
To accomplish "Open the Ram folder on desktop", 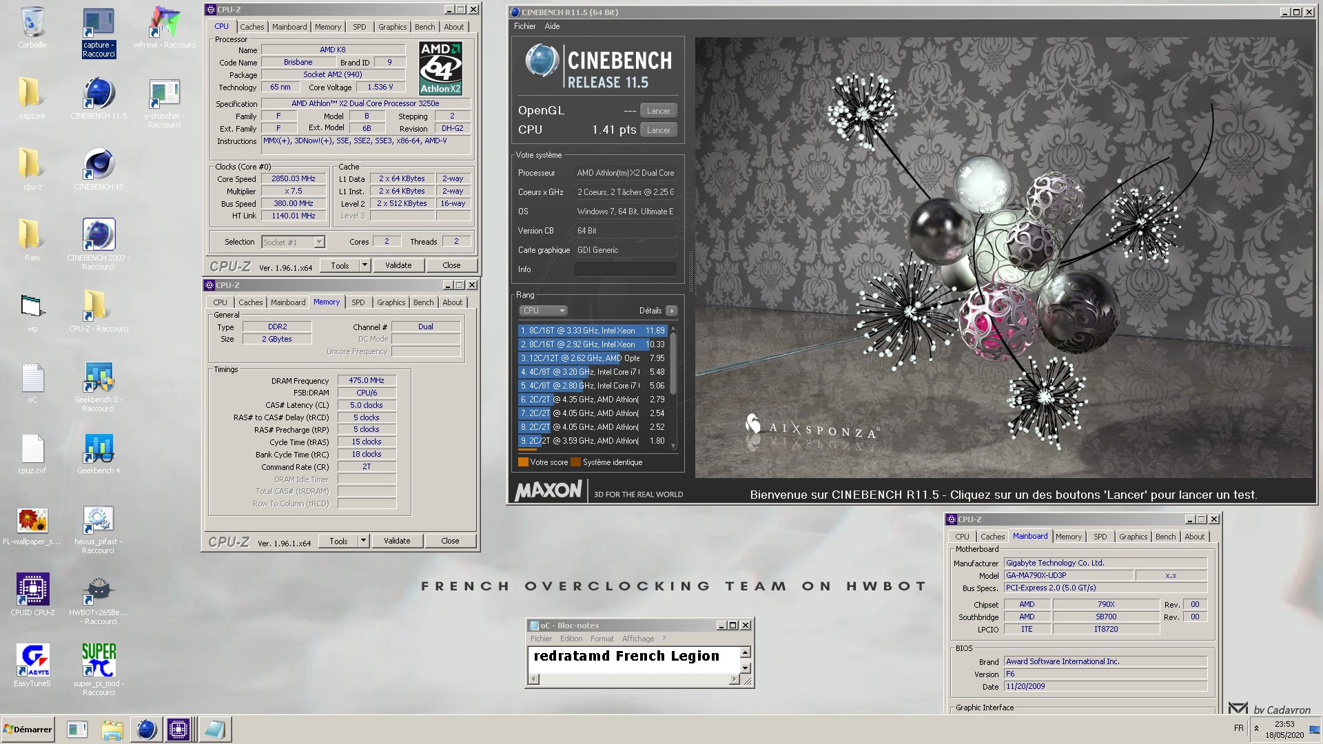I will 32,241.
